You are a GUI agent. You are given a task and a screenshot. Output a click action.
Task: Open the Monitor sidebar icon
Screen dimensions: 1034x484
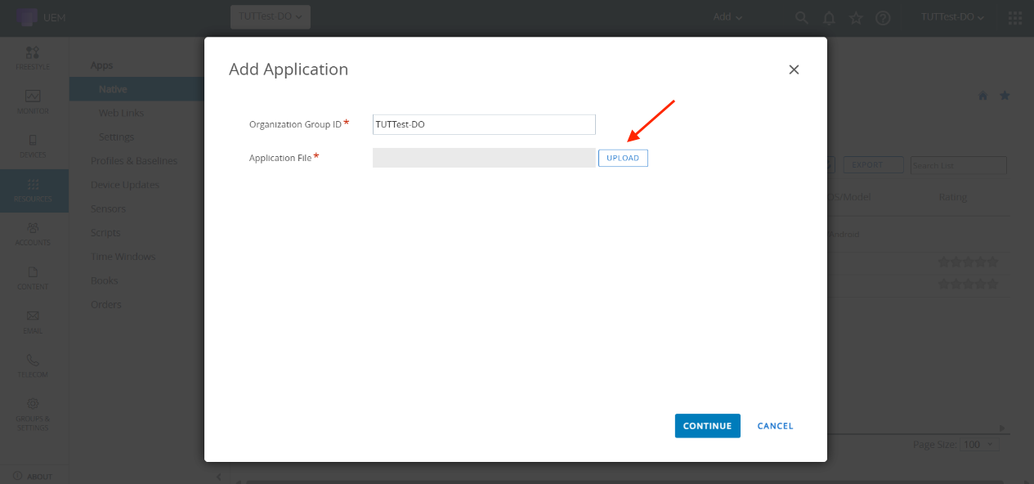point(33,102)
